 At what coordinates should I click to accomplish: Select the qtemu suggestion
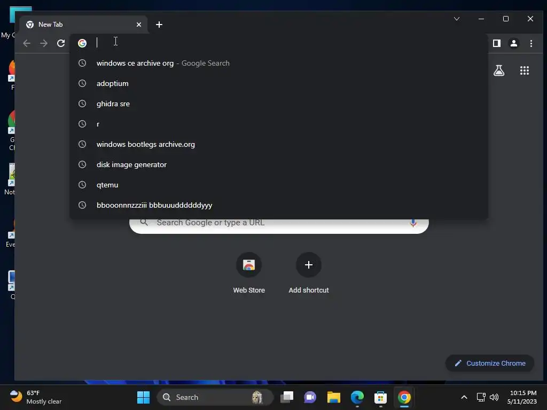279,185
